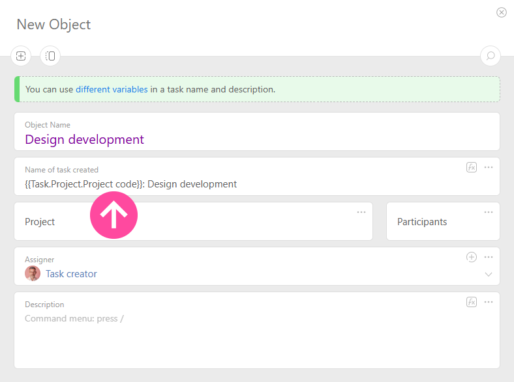
Task: Open the Description field three-dot menu
Action: pyautogui.click(x=489, y=302)
